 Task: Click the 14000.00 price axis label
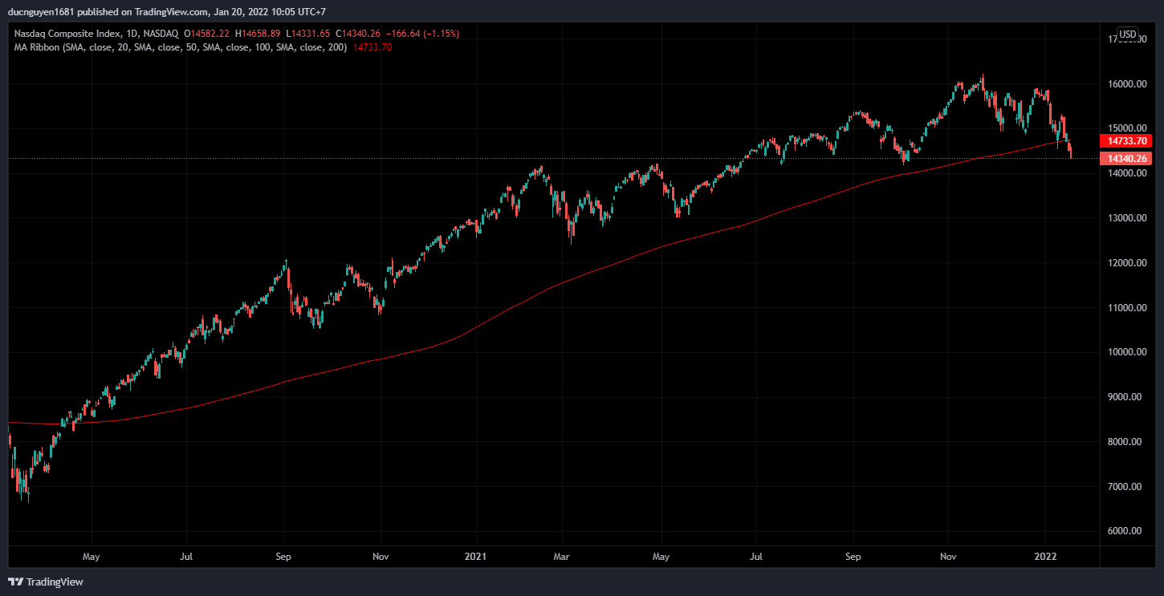point(1125,173)
